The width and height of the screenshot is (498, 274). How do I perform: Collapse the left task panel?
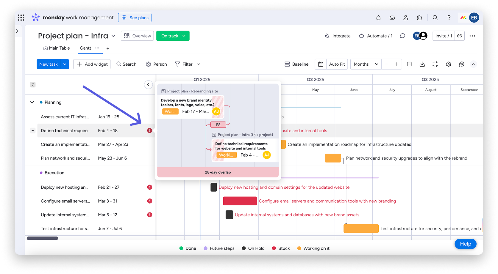tap(148, 85)
